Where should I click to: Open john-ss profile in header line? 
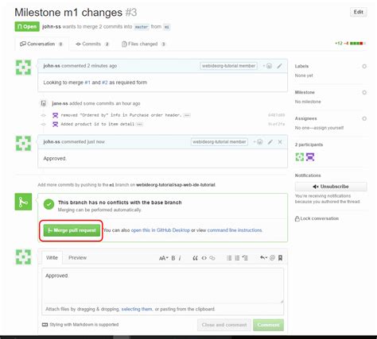click(x=52, y=27)
